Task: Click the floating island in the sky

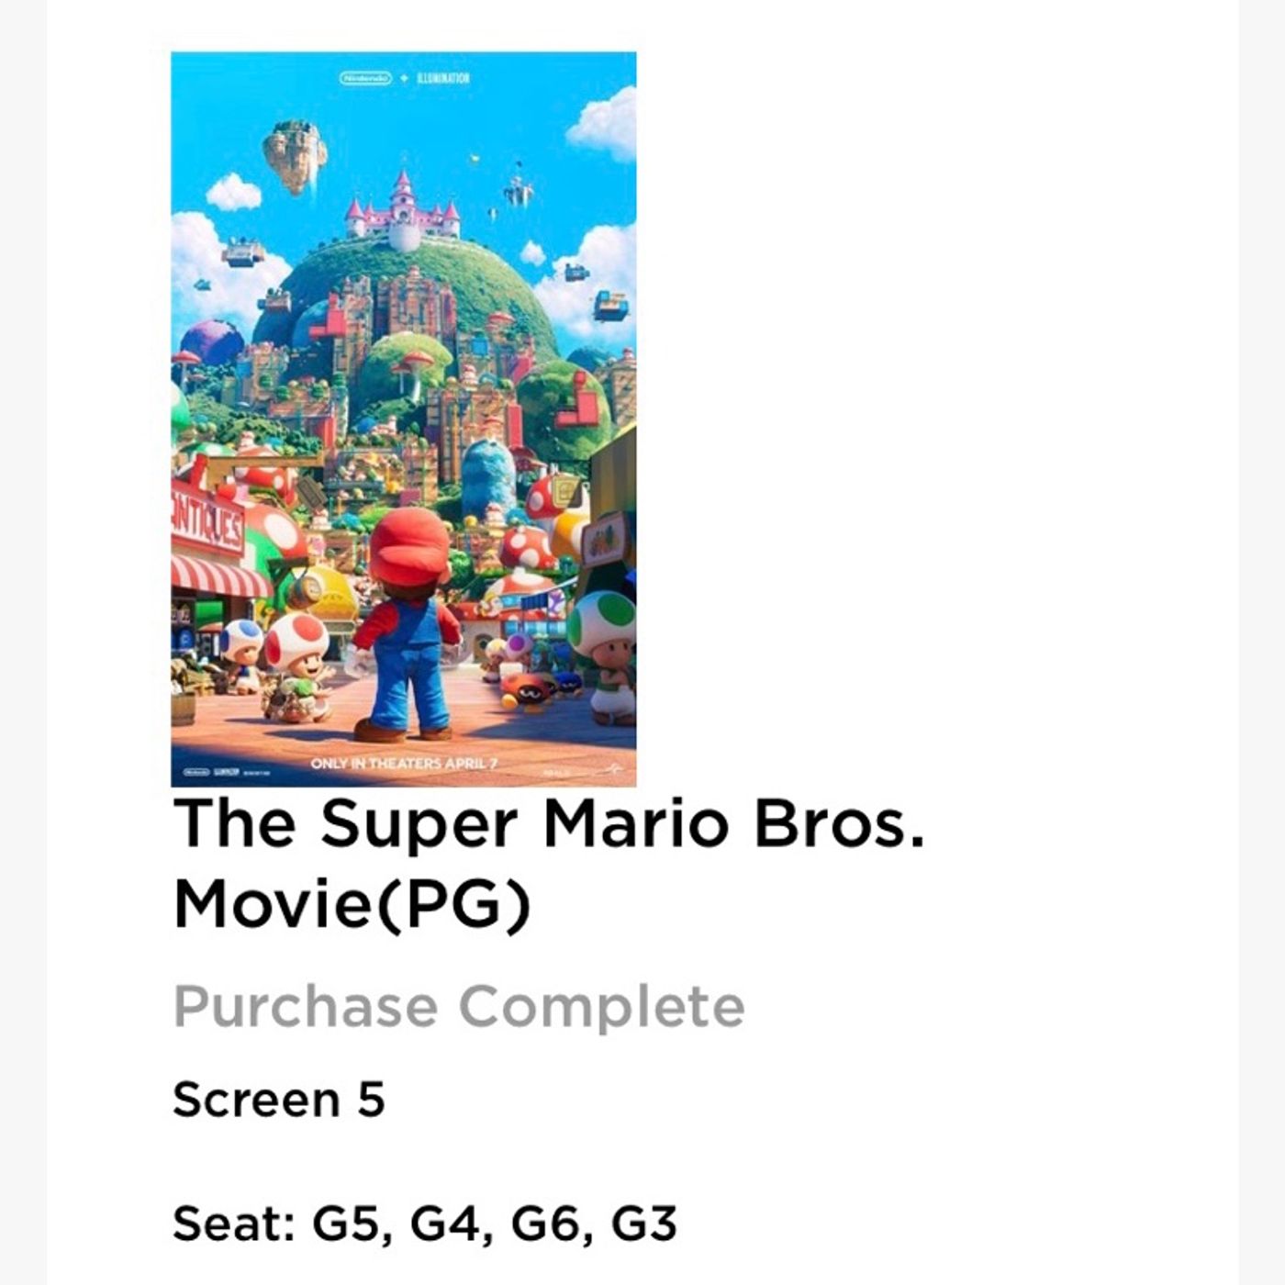Action: [x=295, y=156]
